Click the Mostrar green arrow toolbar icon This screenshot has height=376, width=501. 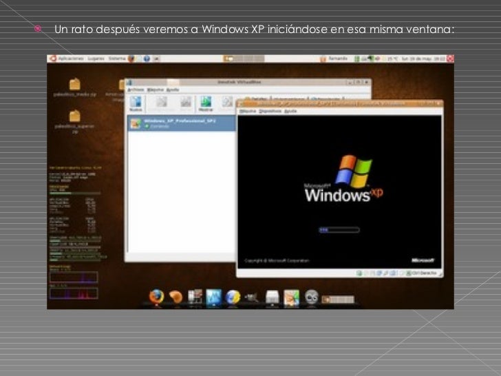click(x=206, y=104)
